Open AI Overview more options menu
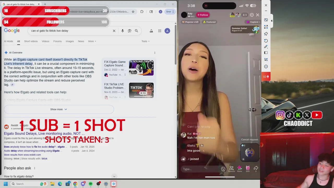The image size is (334, 188). tap(155, 53)
